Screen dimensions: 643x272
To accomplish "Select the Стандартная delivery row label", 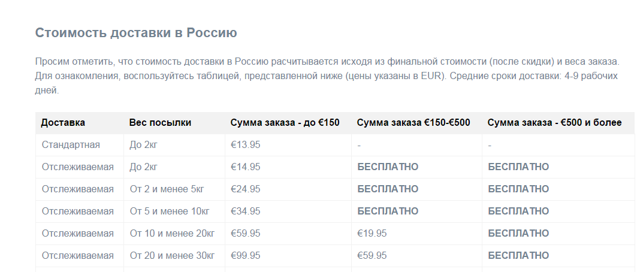I will pyautogui.click(x=71, y=145).
